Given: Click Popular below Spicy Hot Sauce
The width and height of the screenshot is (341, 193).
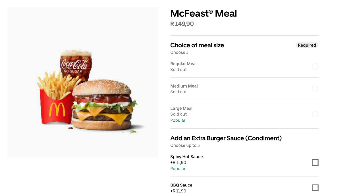Looking at the screenshot, I should 178,169.
